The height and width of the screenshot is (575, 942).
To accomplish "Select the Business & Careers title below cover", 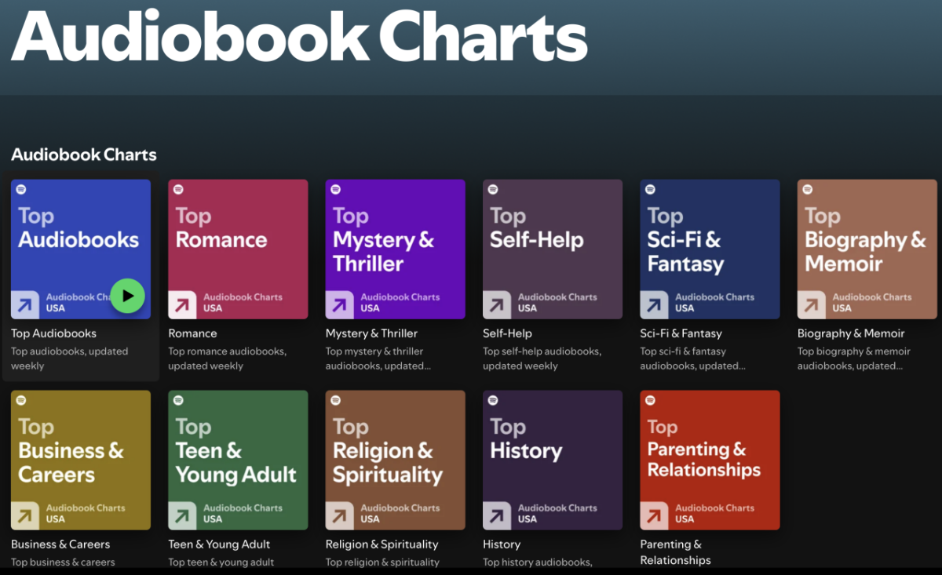I will point(60,544).
